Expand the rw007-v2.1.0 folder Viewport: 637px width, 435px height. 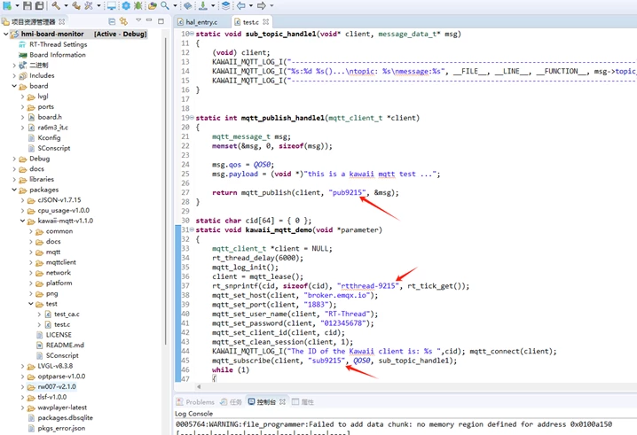22,386
